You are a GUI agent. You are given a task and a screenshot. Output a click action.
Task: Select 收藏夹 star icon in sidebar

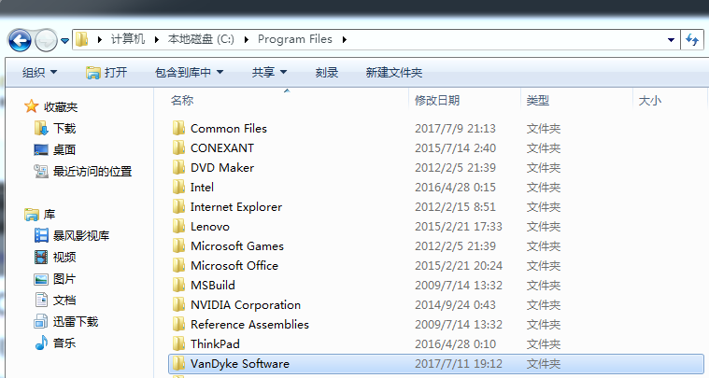pyautogui.click(x=31, y=106)
